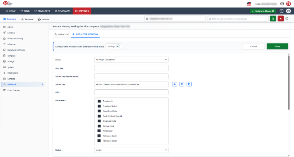Expand the Webhook sidebar chevron

click(x=42, y=85)
